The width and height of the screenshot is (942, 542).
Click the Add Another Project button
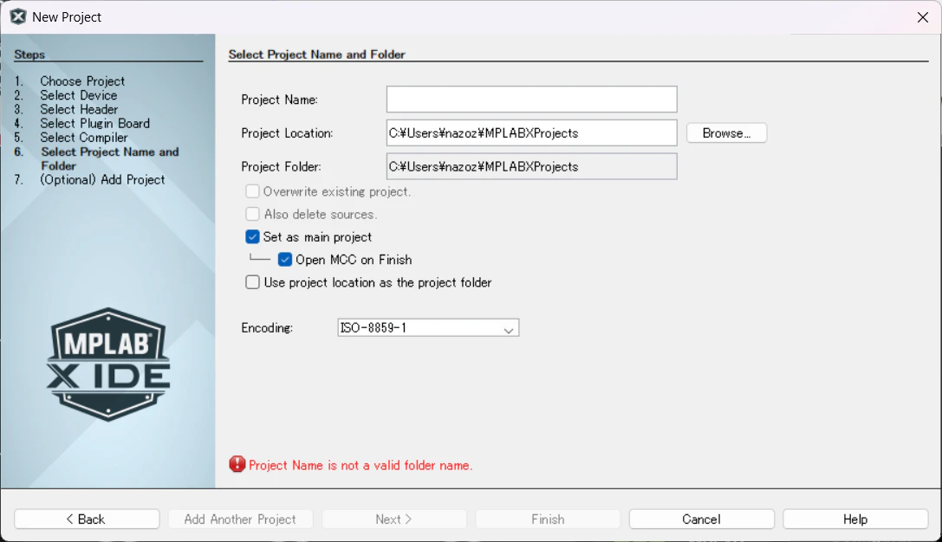pyautogui.click(x=240, y=519)
